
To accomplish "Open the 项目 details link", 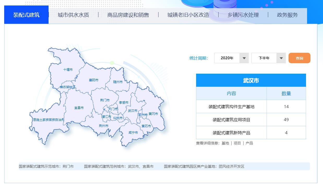I will (237, 143).
